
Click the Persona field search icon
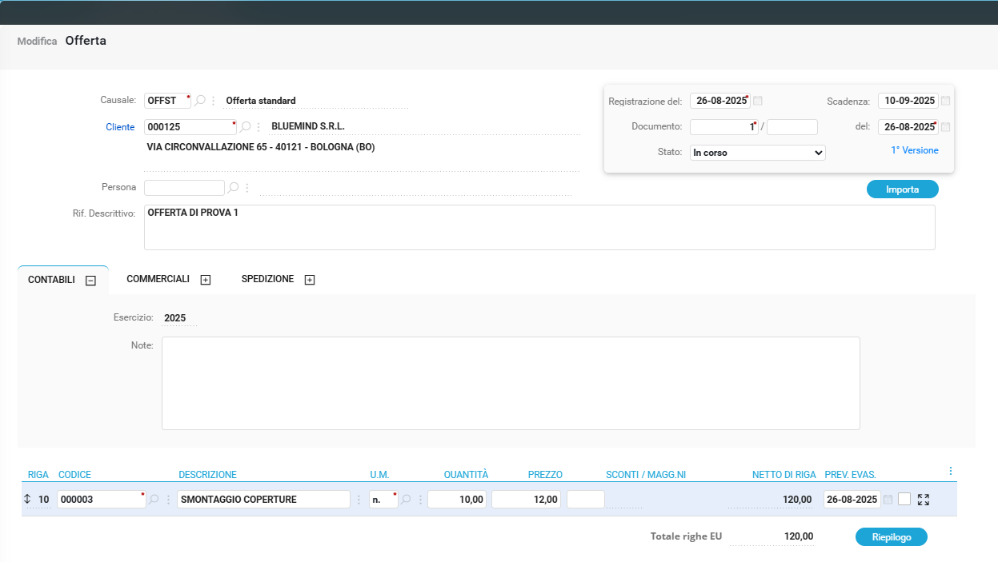(233, 188)
